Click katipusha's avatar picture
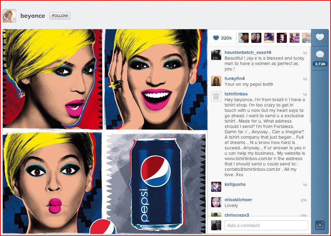The image size is (331, 236). pos(216,187)
